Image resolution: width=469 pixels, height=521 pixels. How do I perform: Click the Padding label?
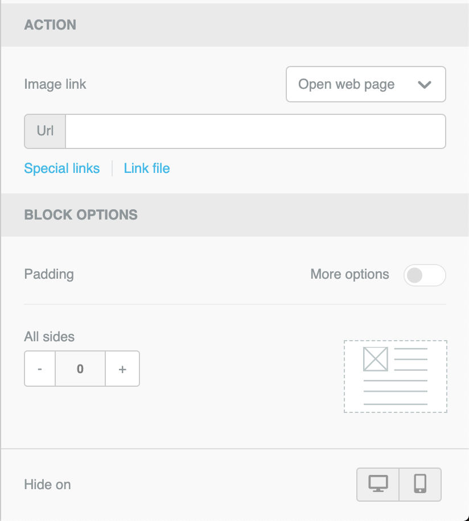tap(49, 274)
